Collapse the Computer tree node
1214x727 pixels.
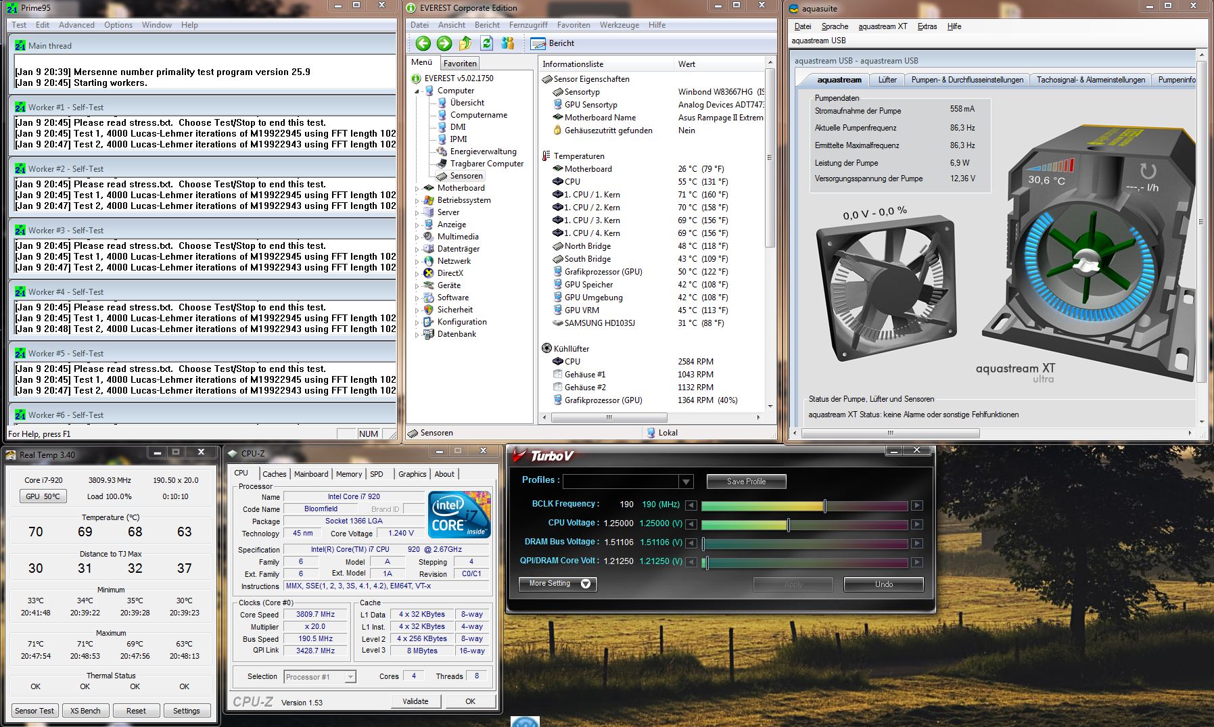tap(417, 91)
